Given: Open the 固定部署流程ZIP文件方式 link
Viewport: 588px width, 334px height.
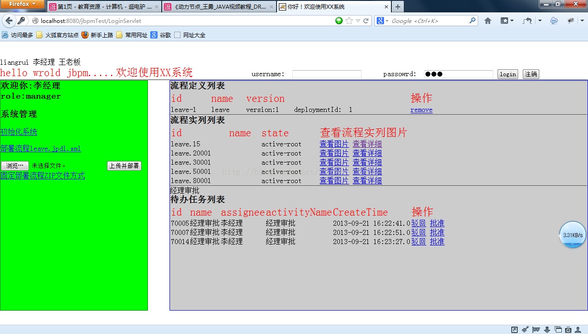Looking at the screenshot, I should 43,176.
